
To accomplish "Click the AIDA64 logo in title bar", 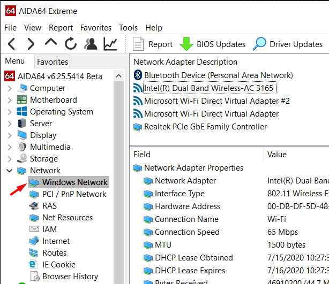I will click(x=11, y=11).
